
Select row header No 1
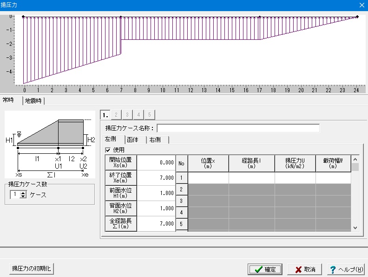point(181,178)
